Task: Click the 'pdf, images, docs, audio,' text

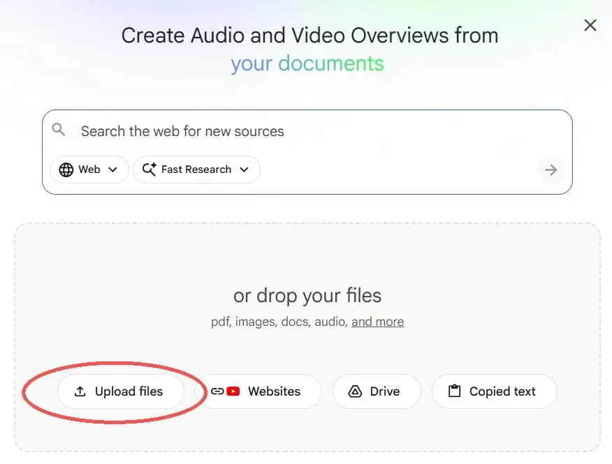Action: coord(279,322)
